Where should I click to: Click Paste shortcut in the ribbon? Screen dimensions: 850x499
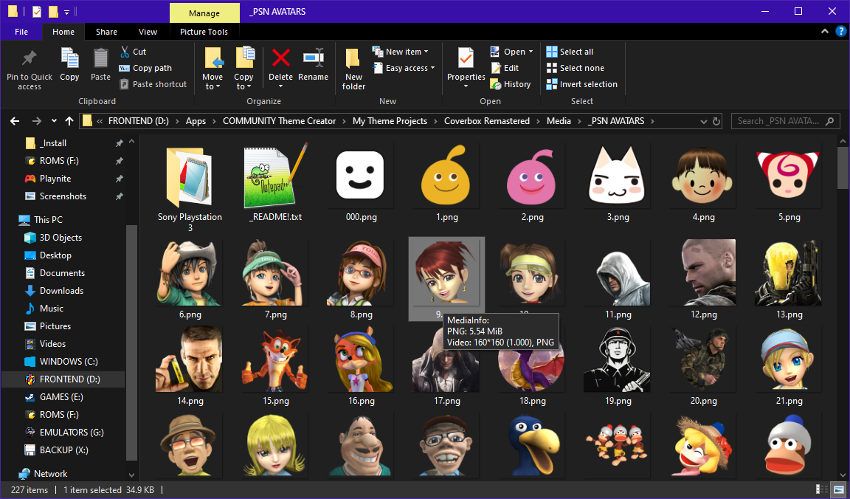[153, 84]
